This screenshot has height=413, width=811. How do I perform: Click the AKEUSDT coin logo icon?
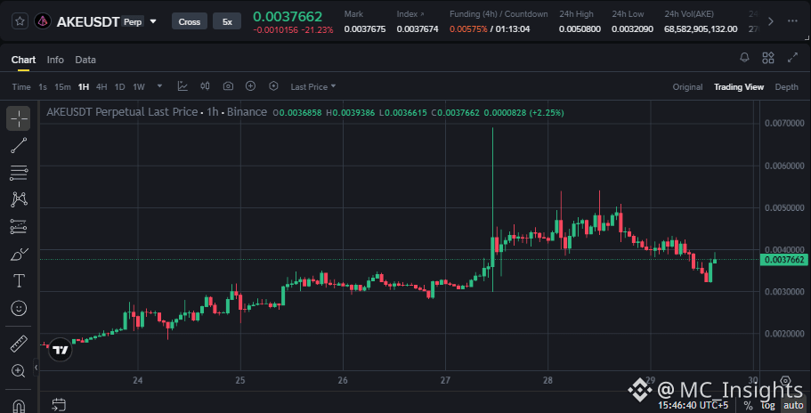(42, 21)
